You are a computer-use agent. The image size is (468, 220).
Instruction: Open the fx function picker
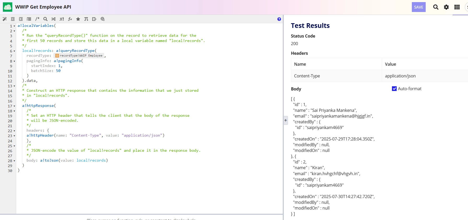pos(70,19)
